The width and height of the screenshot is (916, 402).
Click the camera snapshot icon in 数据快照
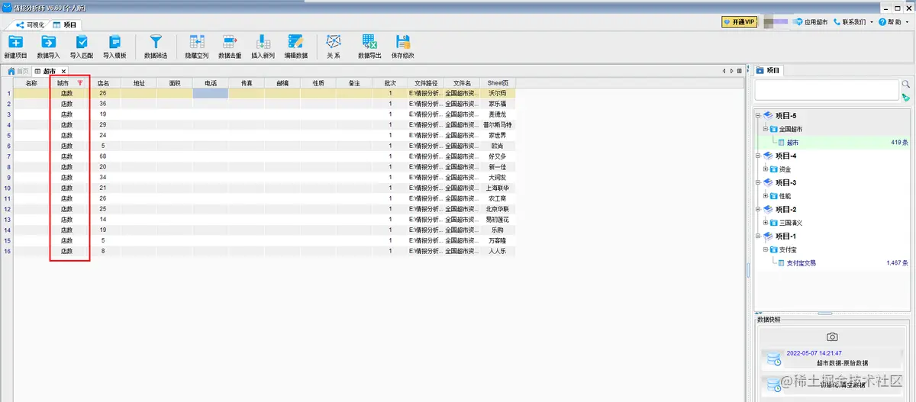tap(832, 336)
